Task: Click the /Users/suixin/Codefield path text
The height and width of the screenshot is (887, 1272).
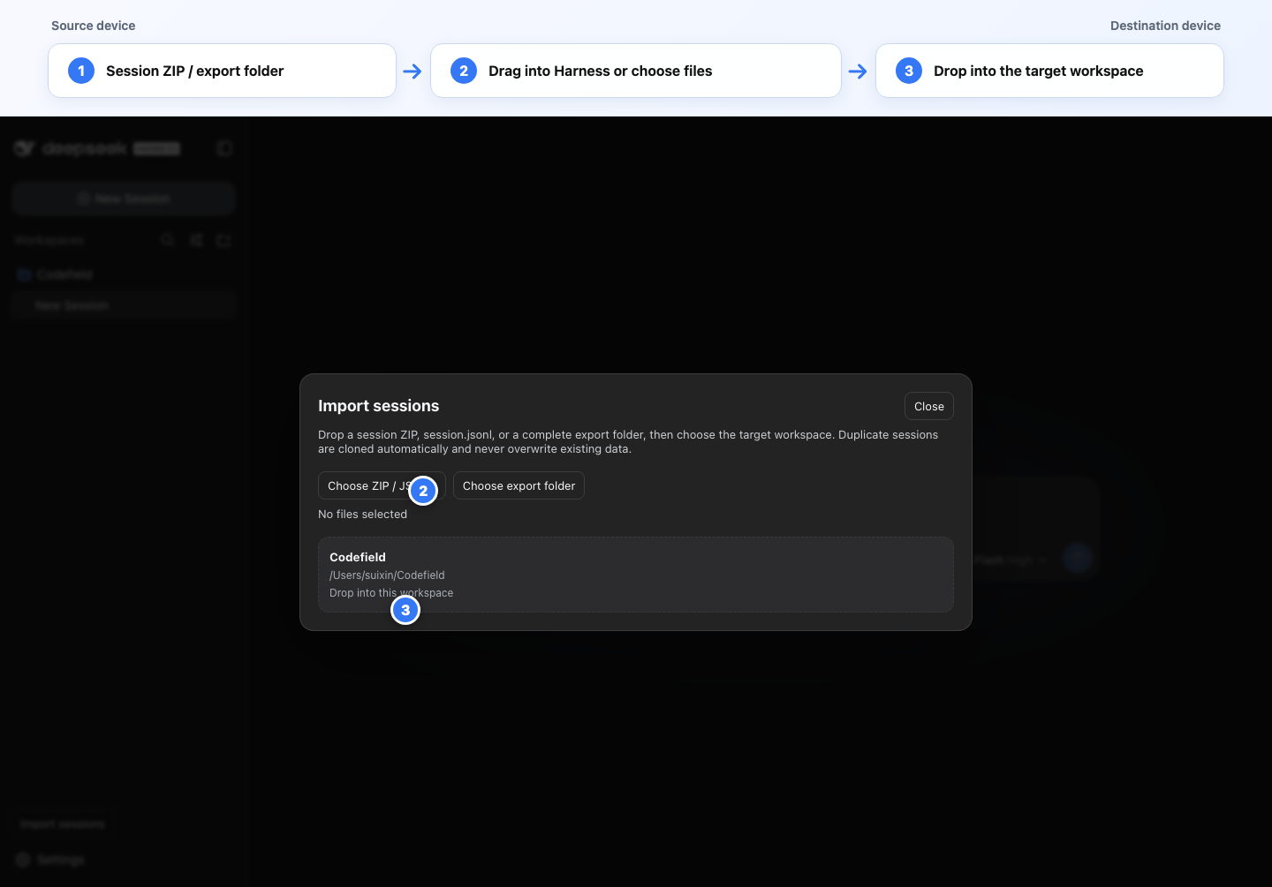Action: 387,575
